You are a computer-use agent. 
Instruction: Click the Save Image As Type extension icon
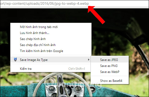point(15,59)
